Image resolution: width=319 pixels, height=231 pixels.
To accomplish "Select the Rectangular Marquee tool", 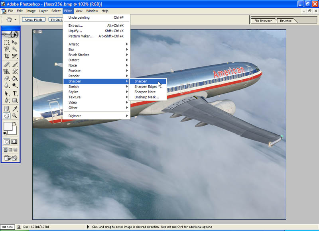I will click(x=7, y=42).
